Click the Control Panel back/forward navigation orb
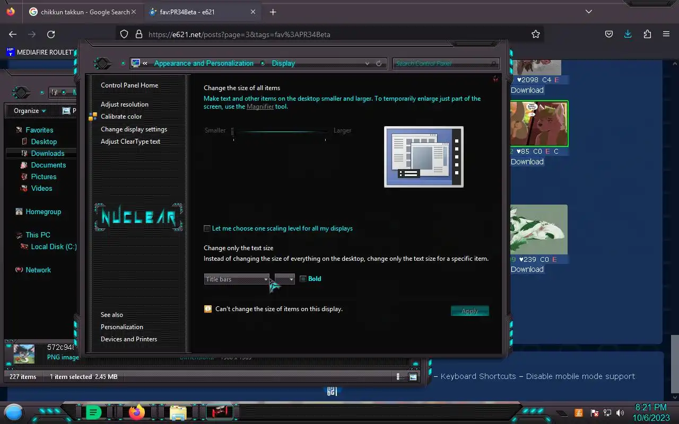The height and width of the screenshot is (424, 679). click(103, 63)
